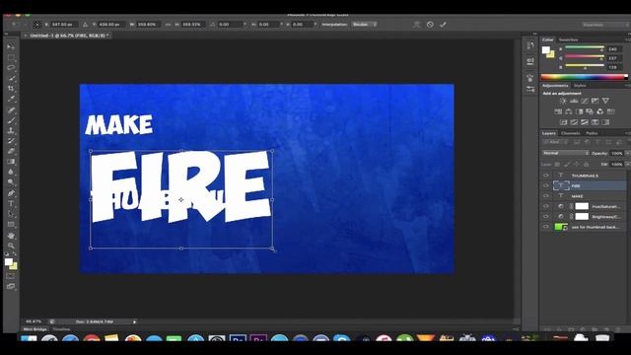
Task: Open the blend mode Normal dropdown
Action: point(565,154)
